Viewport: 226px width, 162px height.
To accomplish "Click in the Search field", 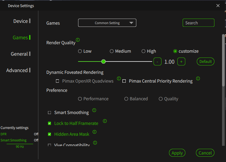I will tap(199, 23).
